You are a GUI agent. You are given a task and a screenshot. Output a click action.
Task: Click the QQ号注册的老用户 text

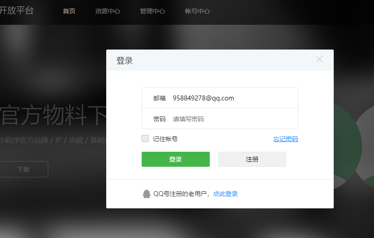180,194
